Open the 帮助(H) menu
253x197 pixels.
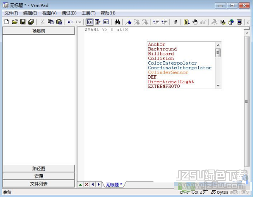click(108, 13)
